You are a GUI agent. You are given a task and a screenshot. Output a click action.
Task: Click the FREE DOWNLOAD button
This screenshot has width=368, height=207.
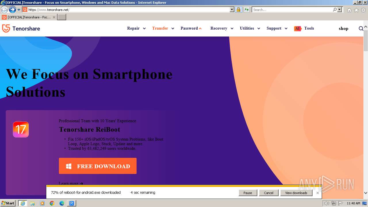98,166
